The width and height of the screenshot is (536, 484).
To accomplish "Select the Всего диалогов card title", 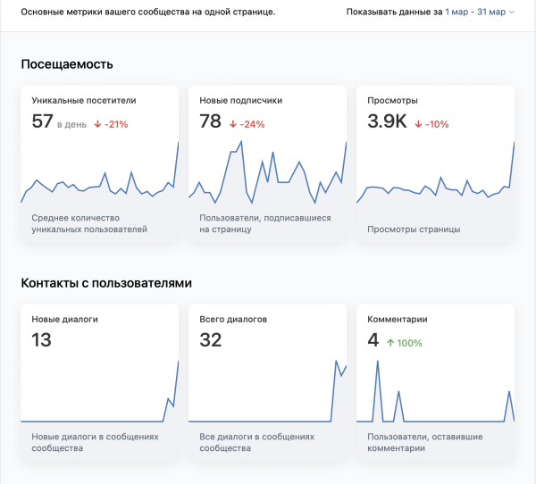I will point(235,319).
